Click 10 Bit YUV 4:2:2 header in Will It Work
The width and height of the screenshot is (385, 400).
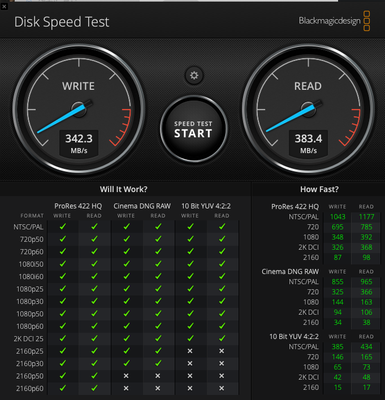[206, 206]
